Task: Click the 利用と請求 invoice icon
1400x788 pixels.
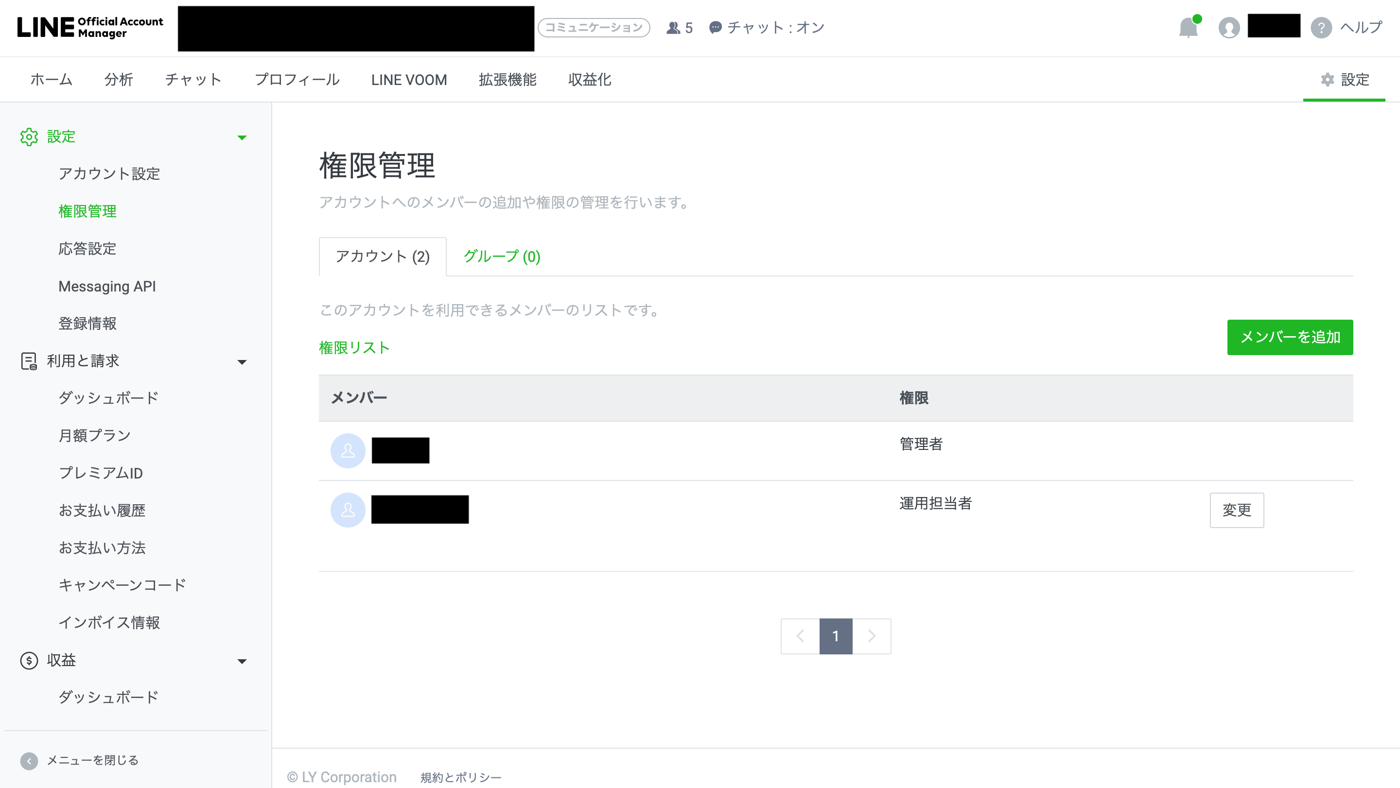Action: (x=29, y=361)
